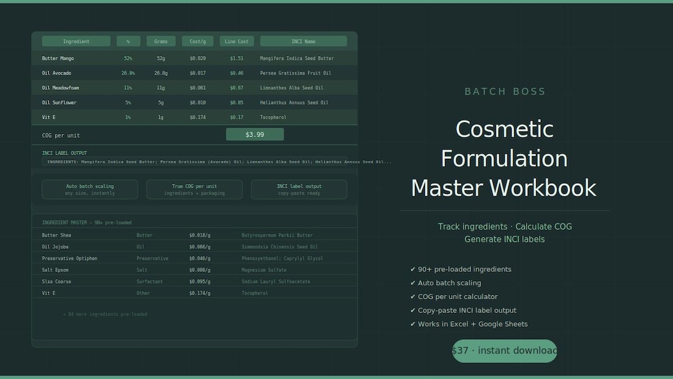Select the Oil Meadowfoam ingredient cell

tap(60, 87)
